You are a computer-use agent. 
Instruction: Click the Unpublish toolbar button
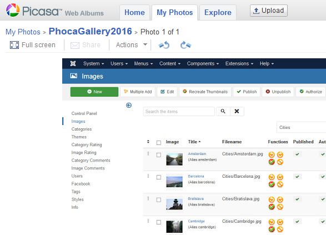278,92
